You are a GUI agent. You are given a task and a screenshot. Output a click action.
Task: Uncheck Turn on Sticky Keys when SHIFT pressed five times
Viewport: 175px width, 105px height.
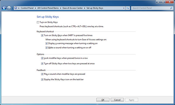[42, 35]
